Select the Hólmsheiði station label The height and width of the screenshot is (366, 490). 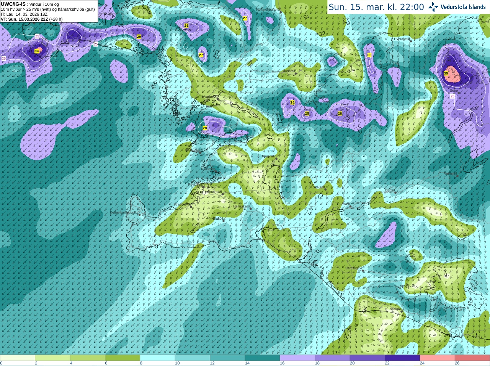(213, 192)
